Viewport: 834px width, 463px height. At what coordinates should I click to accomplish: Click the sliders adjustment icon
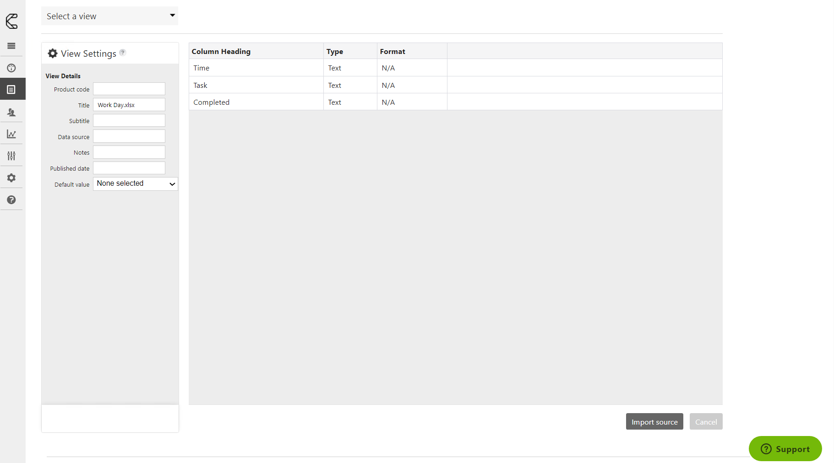coord(11,156)
